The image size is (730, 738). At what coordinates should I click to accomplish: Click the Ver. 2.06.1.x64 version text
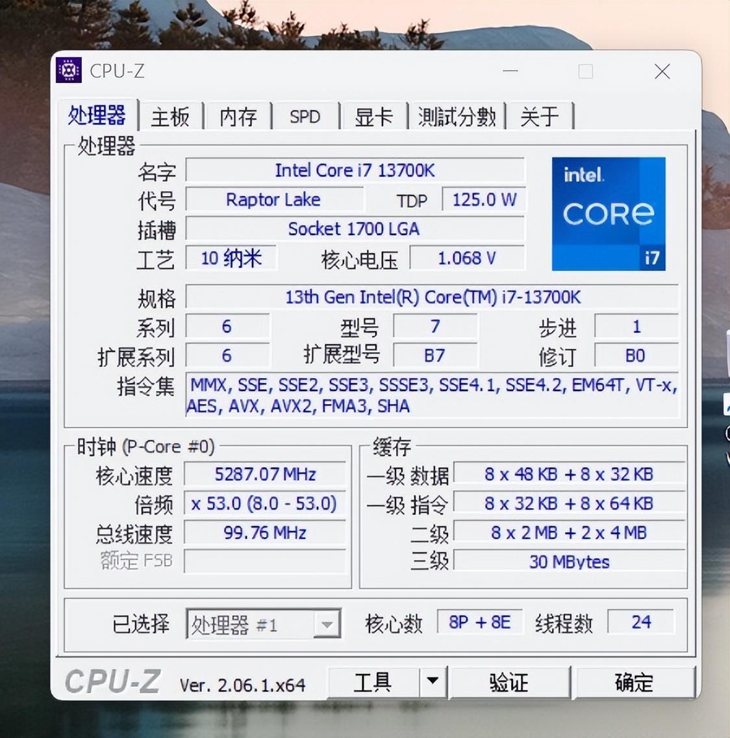pyautogui.click(x=242, y=685)
